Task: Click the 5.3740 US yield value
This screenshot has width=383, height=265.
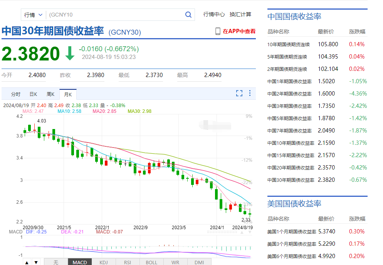Action: coord(327,231)
